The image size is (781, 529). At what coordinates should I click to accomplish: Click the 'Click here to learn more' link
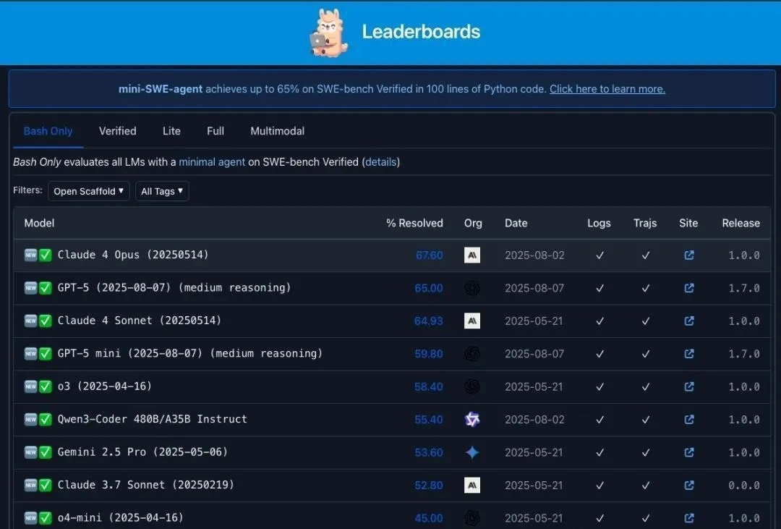(x=607, y=89)
